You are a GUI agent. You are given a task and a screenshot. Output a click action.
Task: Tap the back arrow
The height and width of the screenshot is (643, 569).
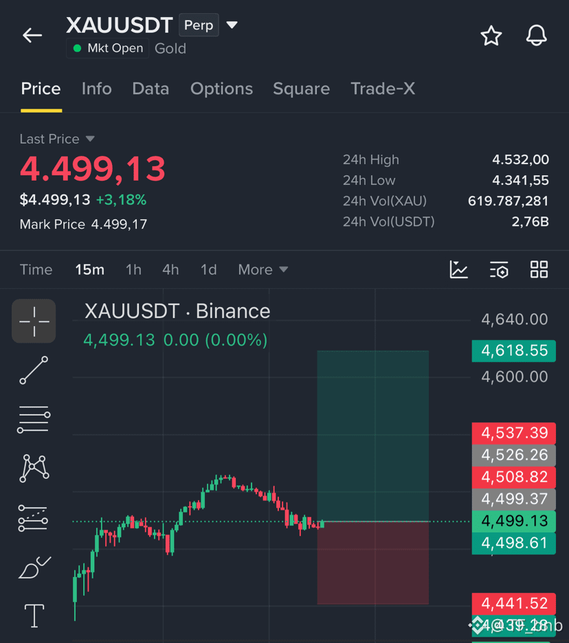(32, 35)
